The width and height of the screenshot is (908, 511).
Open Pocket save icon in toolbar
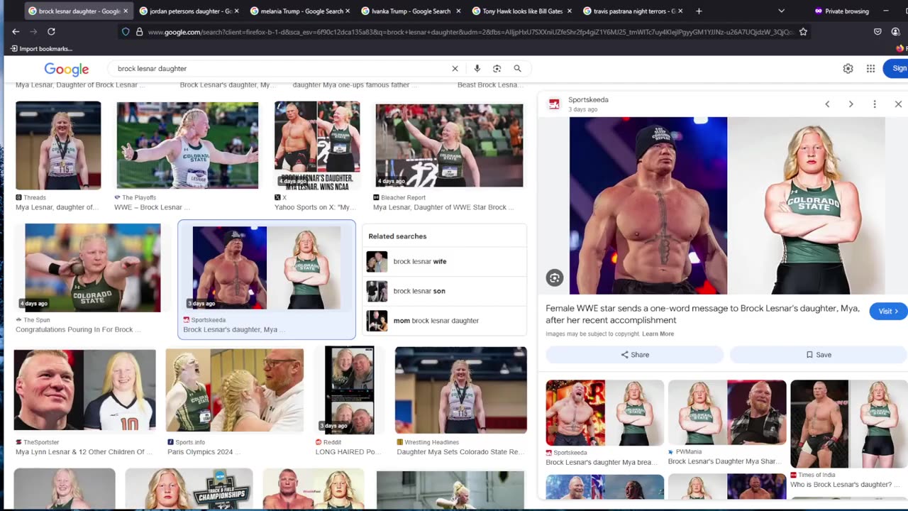tap(877, 31)
